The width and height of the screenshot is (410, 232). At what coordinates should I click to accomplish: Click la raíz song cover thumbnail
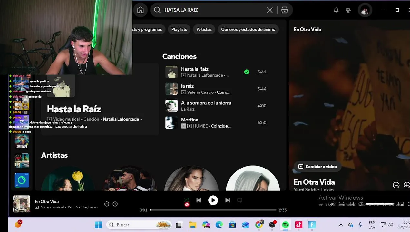click(x=171, y=89)
